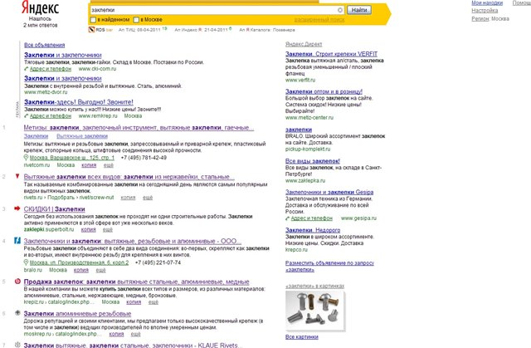
Task: Open result 'Вытяжные заклепки всех видов'
Action: pos(129,177)
